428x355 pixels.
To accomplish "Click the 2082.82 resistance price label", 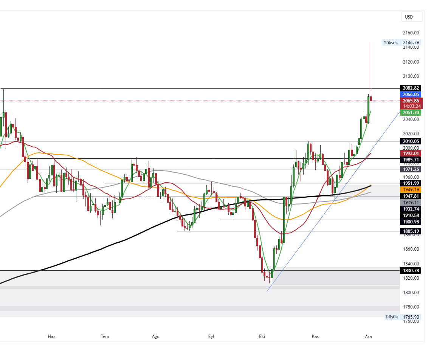I will click(x=411, y=88).
